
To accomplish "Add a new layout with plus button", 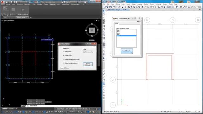I will [x=16, y=108].
